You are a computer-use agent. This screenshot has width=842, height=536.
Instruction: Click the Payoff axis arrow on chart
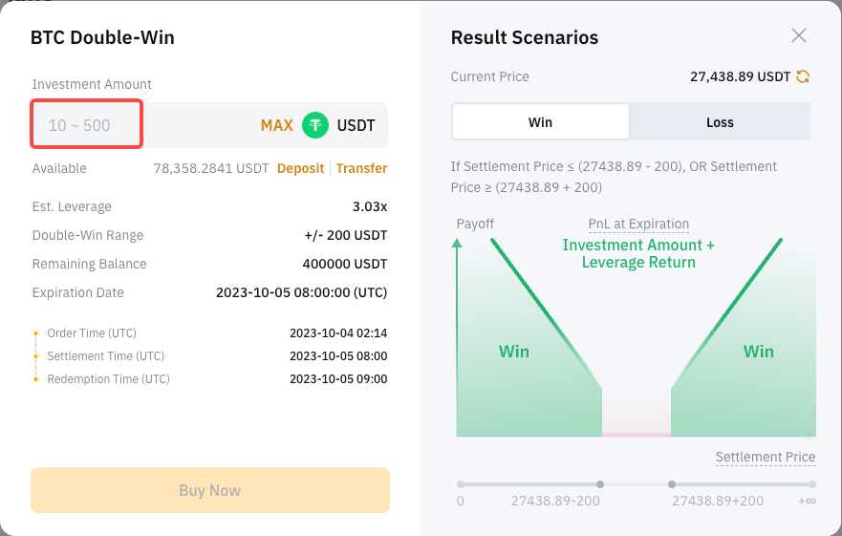click(457, 244)
